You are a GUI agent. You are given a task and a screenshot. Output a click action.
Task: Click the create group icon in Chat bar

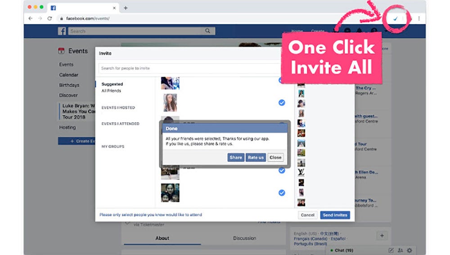tap(400, 251)
